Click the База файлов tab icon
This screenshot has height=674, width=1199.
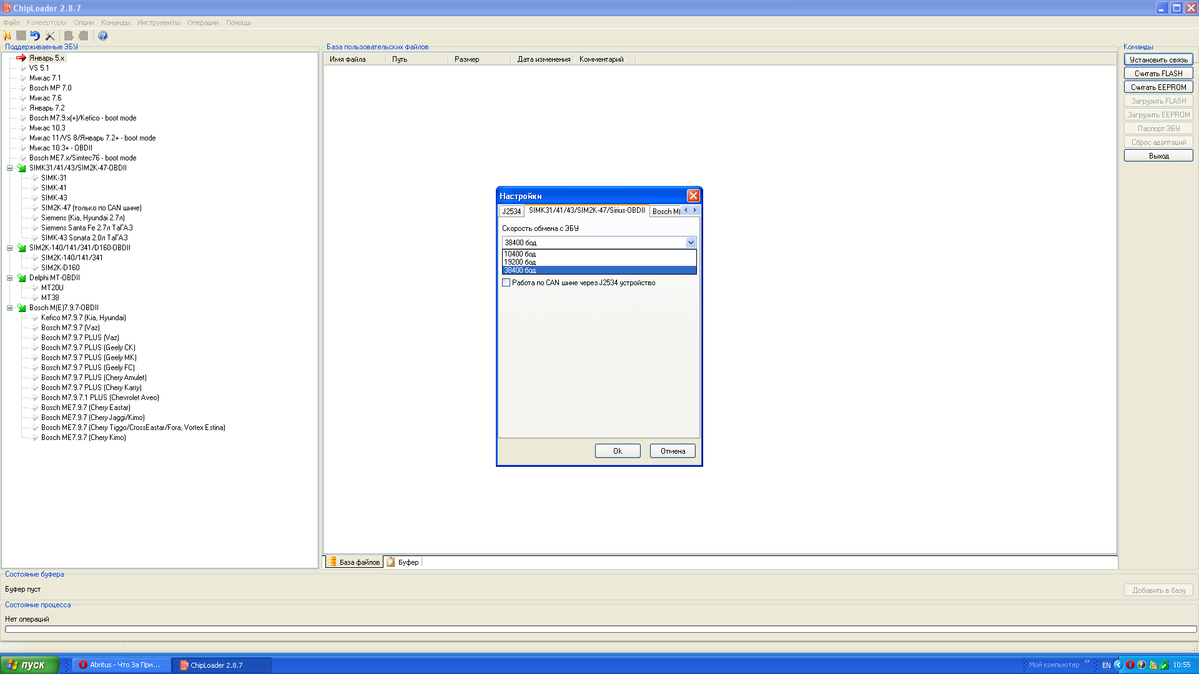click(333, 562)
